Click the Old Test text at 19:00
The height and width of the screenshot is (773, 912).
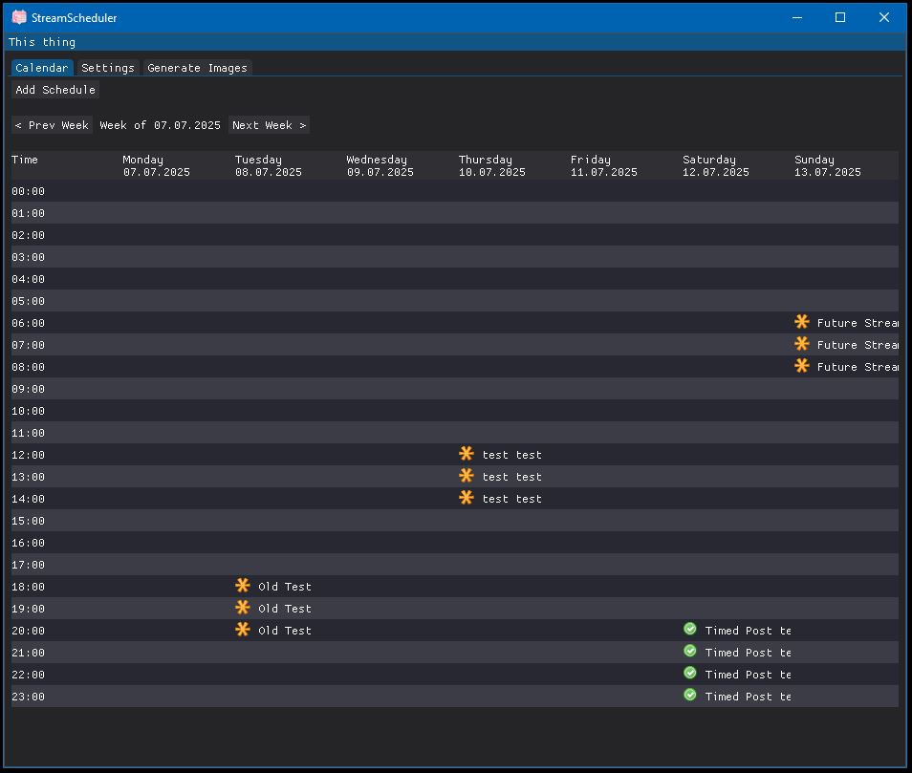[284, 608]
